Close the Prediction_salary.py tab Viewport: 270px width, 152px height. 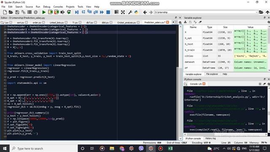click(167, 22)
